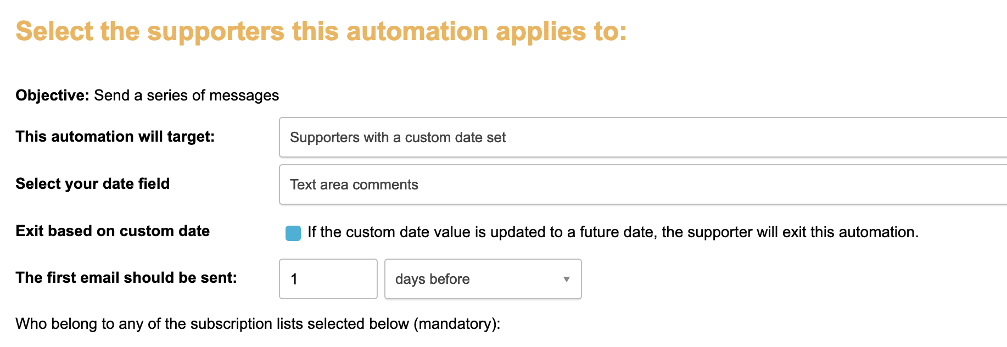This screenshot has height=347, width=1007.
Task: Open the date field selector showing Text area comments
Action: point(642,184)
